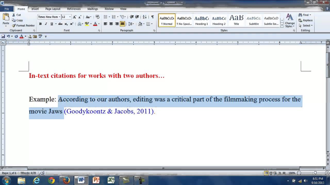Toggle Italic formatting
Screen dimensions: 330x185
click(x=46, y=24)
